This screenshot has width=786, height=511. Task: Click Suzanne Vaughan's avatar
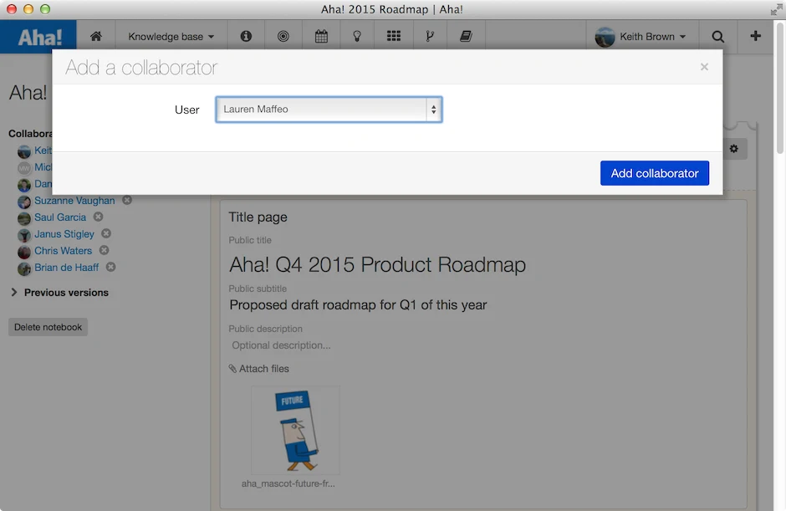point(24,202)
